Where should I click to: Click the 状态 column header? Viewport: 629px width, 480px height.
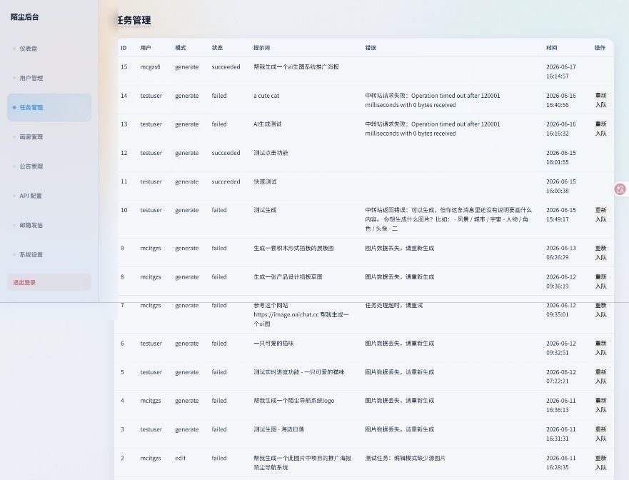(x=217, y=48)
